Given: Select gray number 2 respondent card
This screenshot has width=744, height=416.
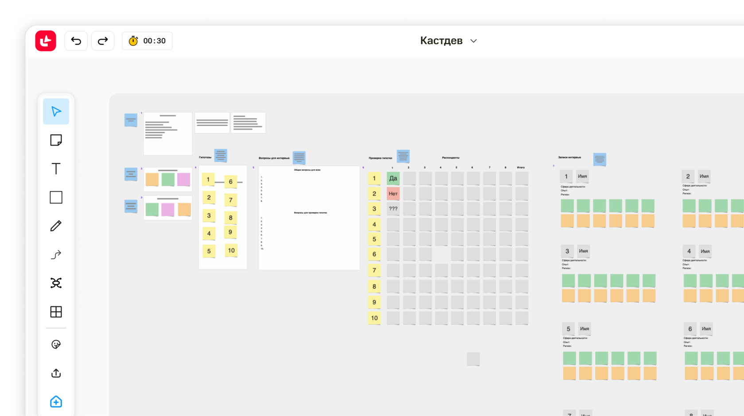Looking at the screenshot, I should [688, 176].
